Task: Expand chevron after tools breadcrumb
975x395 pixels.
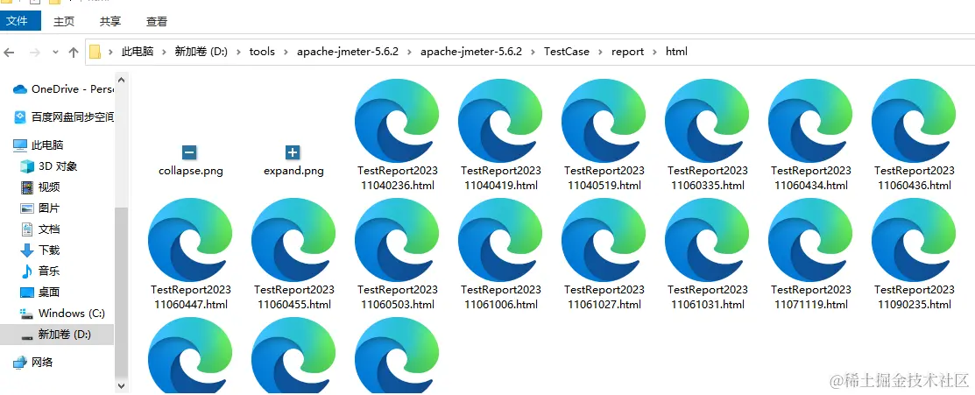Action: click(x=286, y=52)
